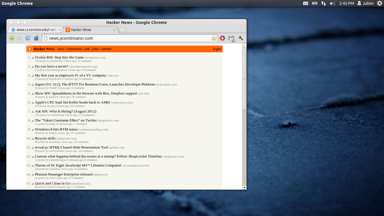Open the jobs section in the Hacker News header
This screenshot has width=384, height=216.
click(95, 49)
